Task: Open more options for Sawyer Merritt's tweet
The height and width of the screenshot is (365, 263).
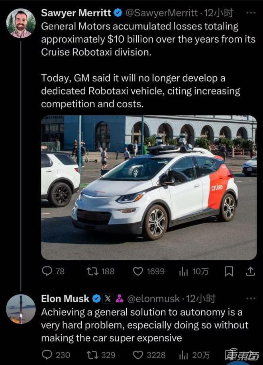Action: point(251,13)
